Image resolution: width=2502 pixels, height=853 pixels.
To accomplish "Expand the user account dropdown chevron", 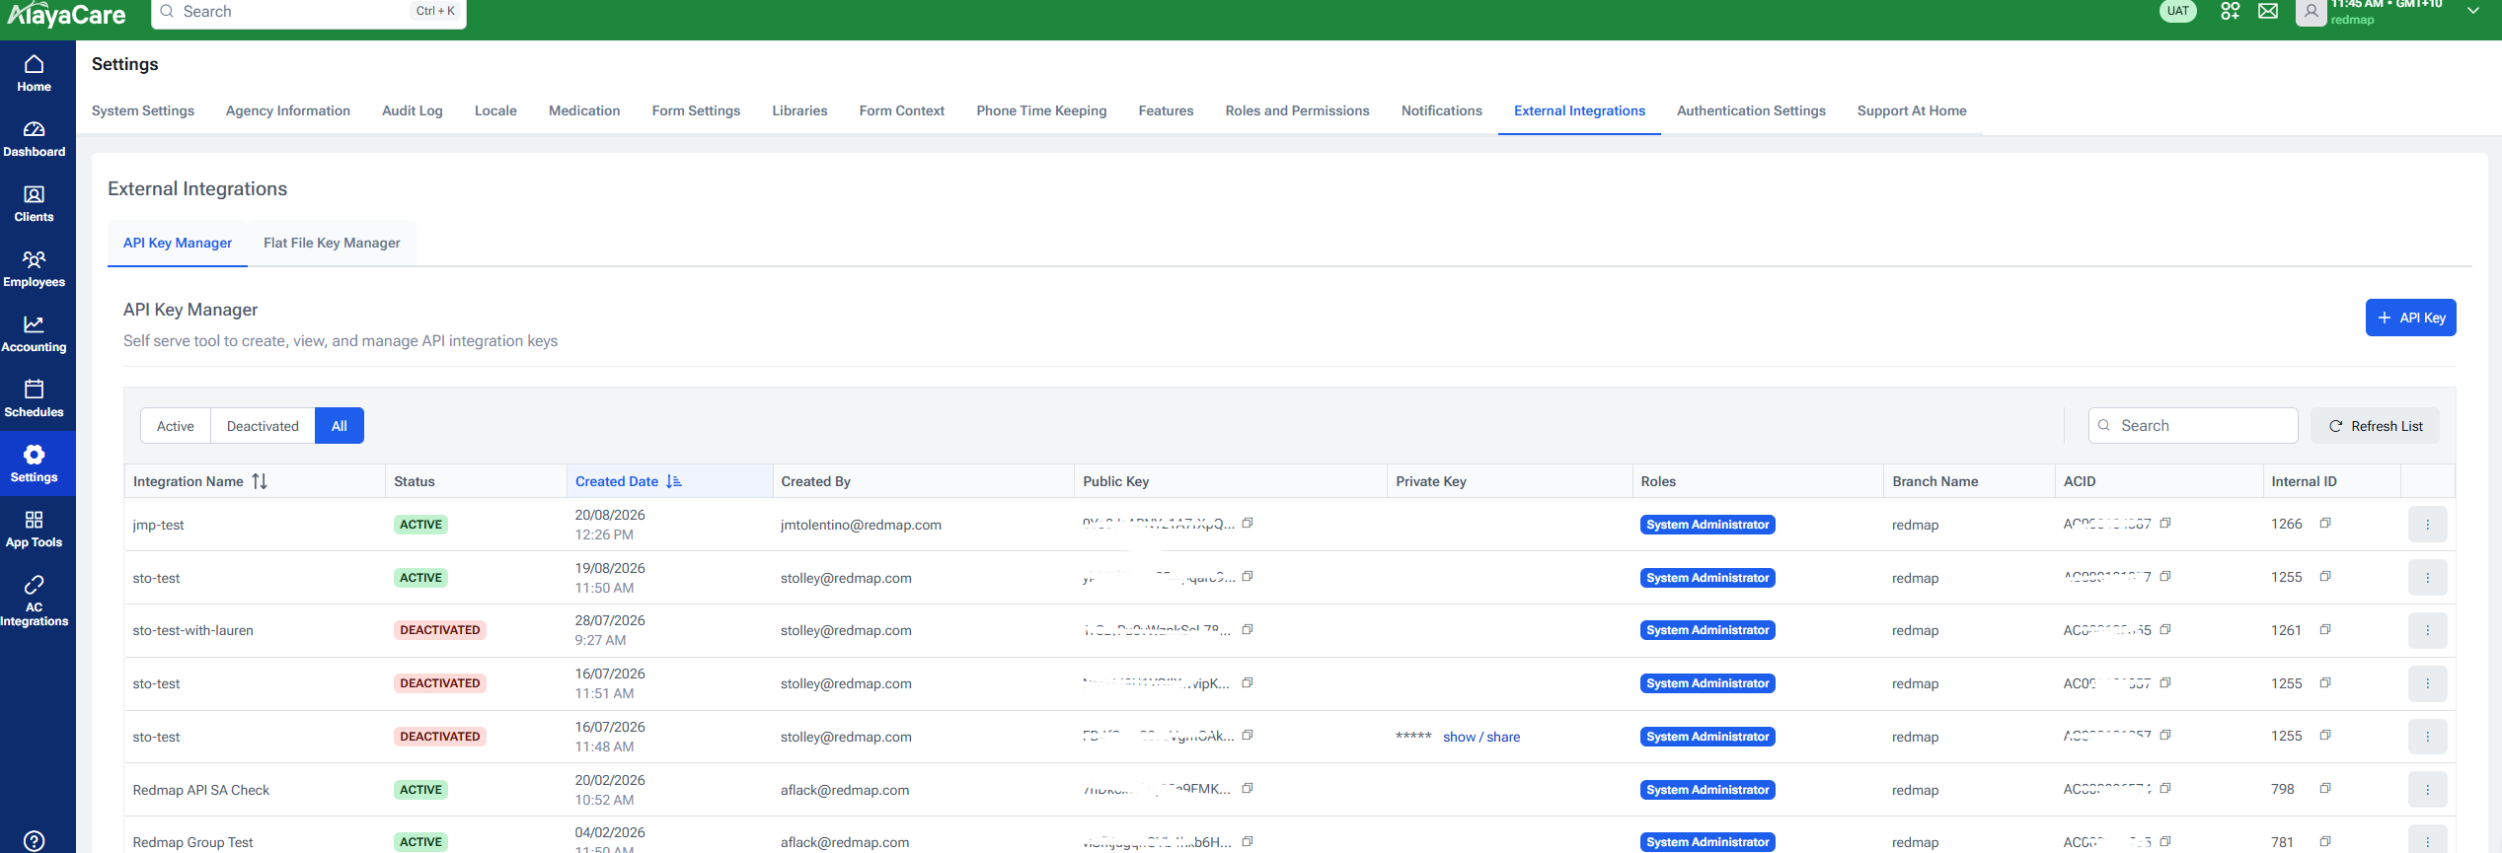I will [x=2473, y=11].
